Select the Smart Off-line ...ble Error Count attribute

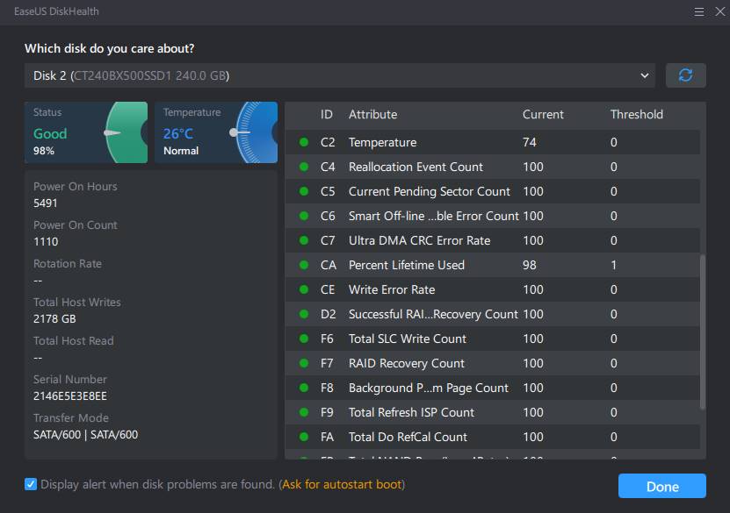click(x=433, y=216)
